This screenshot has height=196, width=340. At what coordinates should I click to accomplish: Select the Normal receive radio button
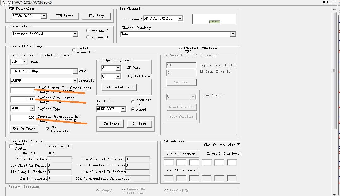point(98,191)
